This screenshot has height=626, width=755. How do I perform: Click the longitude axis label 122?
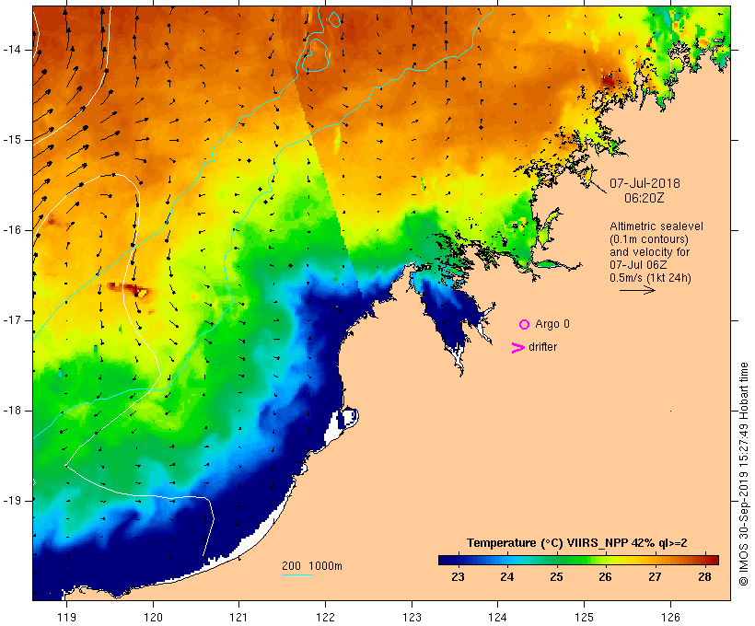click(x=326, y=617)
